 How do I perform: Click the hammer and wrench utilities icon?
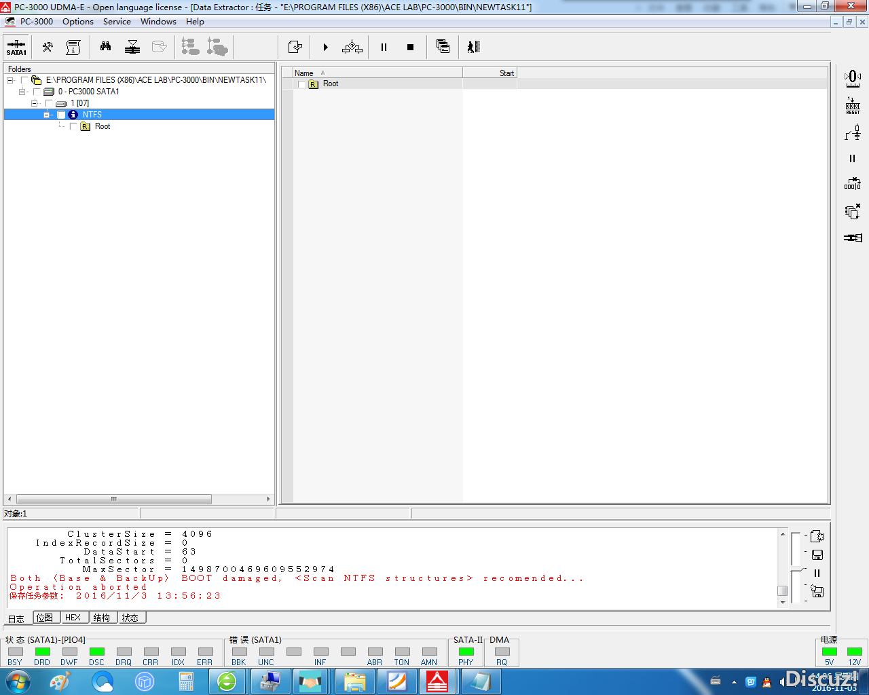(x=48, y=47)
